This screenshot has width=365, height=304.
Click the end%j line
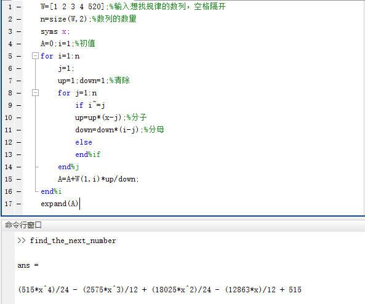69,167
